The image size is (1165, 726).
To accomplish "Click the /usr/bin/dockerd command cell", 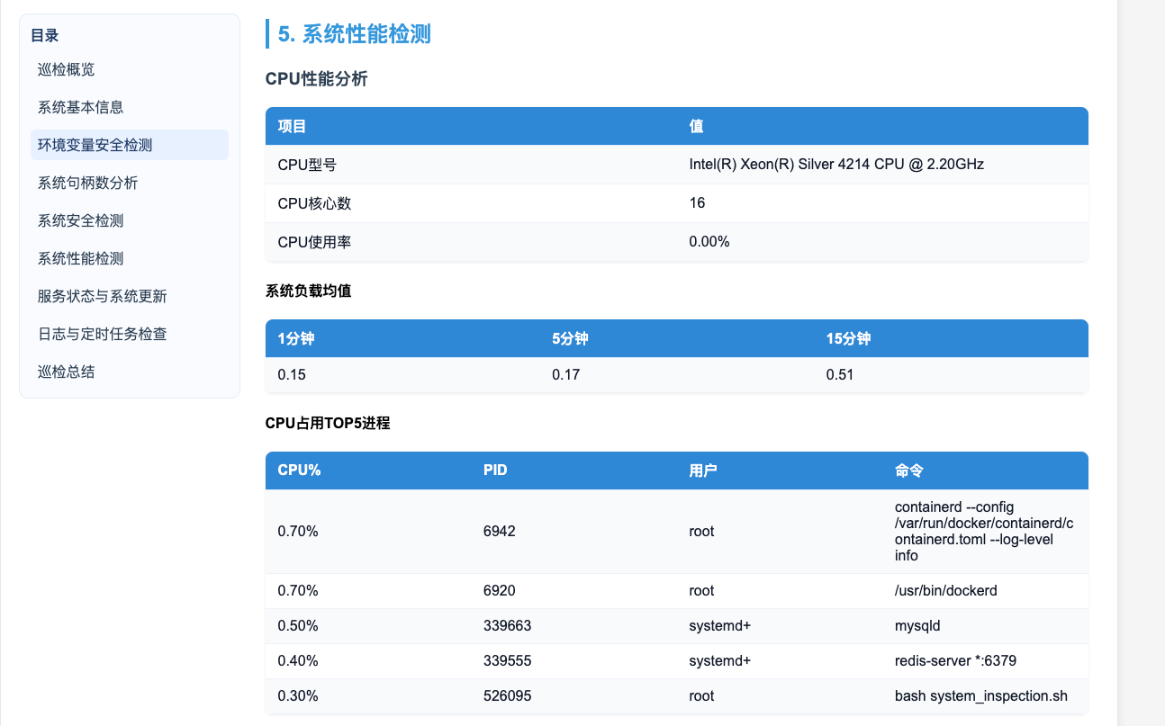I will pos(946,590).
